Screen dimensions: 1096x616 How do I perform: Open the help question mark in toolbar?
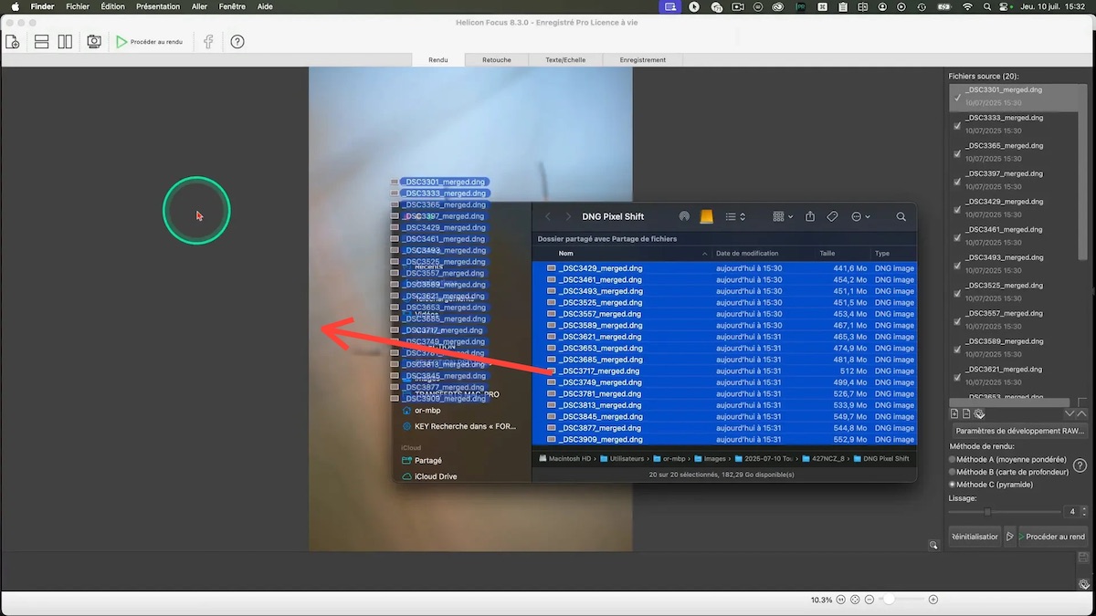point(237,42)
